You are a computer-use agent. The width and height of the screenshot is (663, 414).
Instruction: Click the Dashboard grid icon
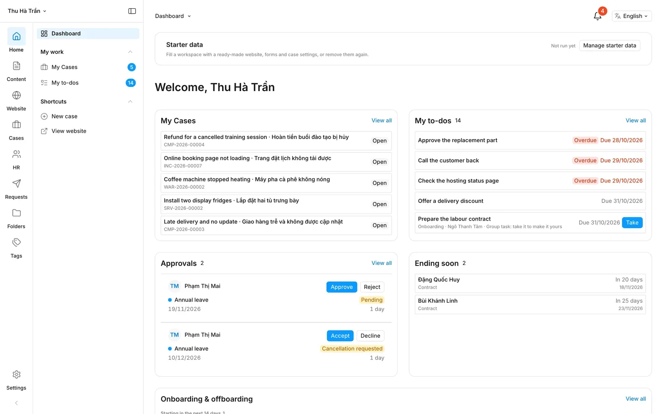point(44,34)
